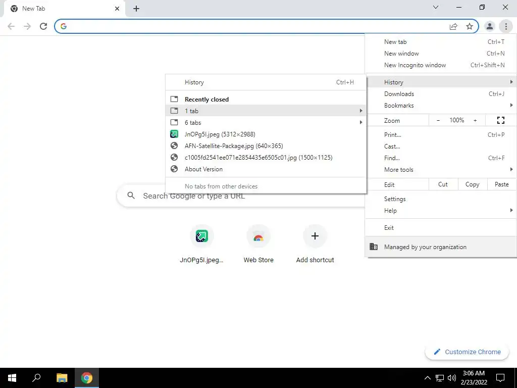Expand the recently closed 6 tabs entry
This screenshot has width=517, height=388.
266,122
